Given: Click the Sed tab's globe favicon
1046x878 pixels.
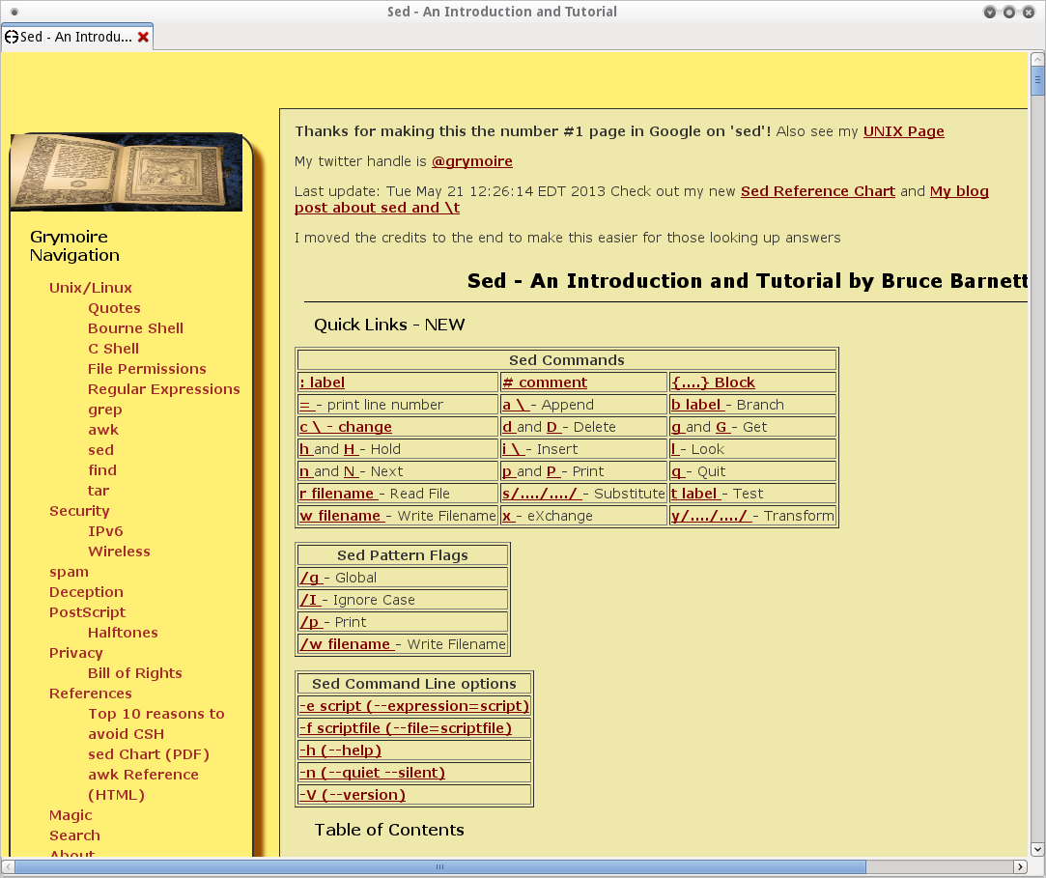Looking at the screenshot, I should [x=12, y=37].
